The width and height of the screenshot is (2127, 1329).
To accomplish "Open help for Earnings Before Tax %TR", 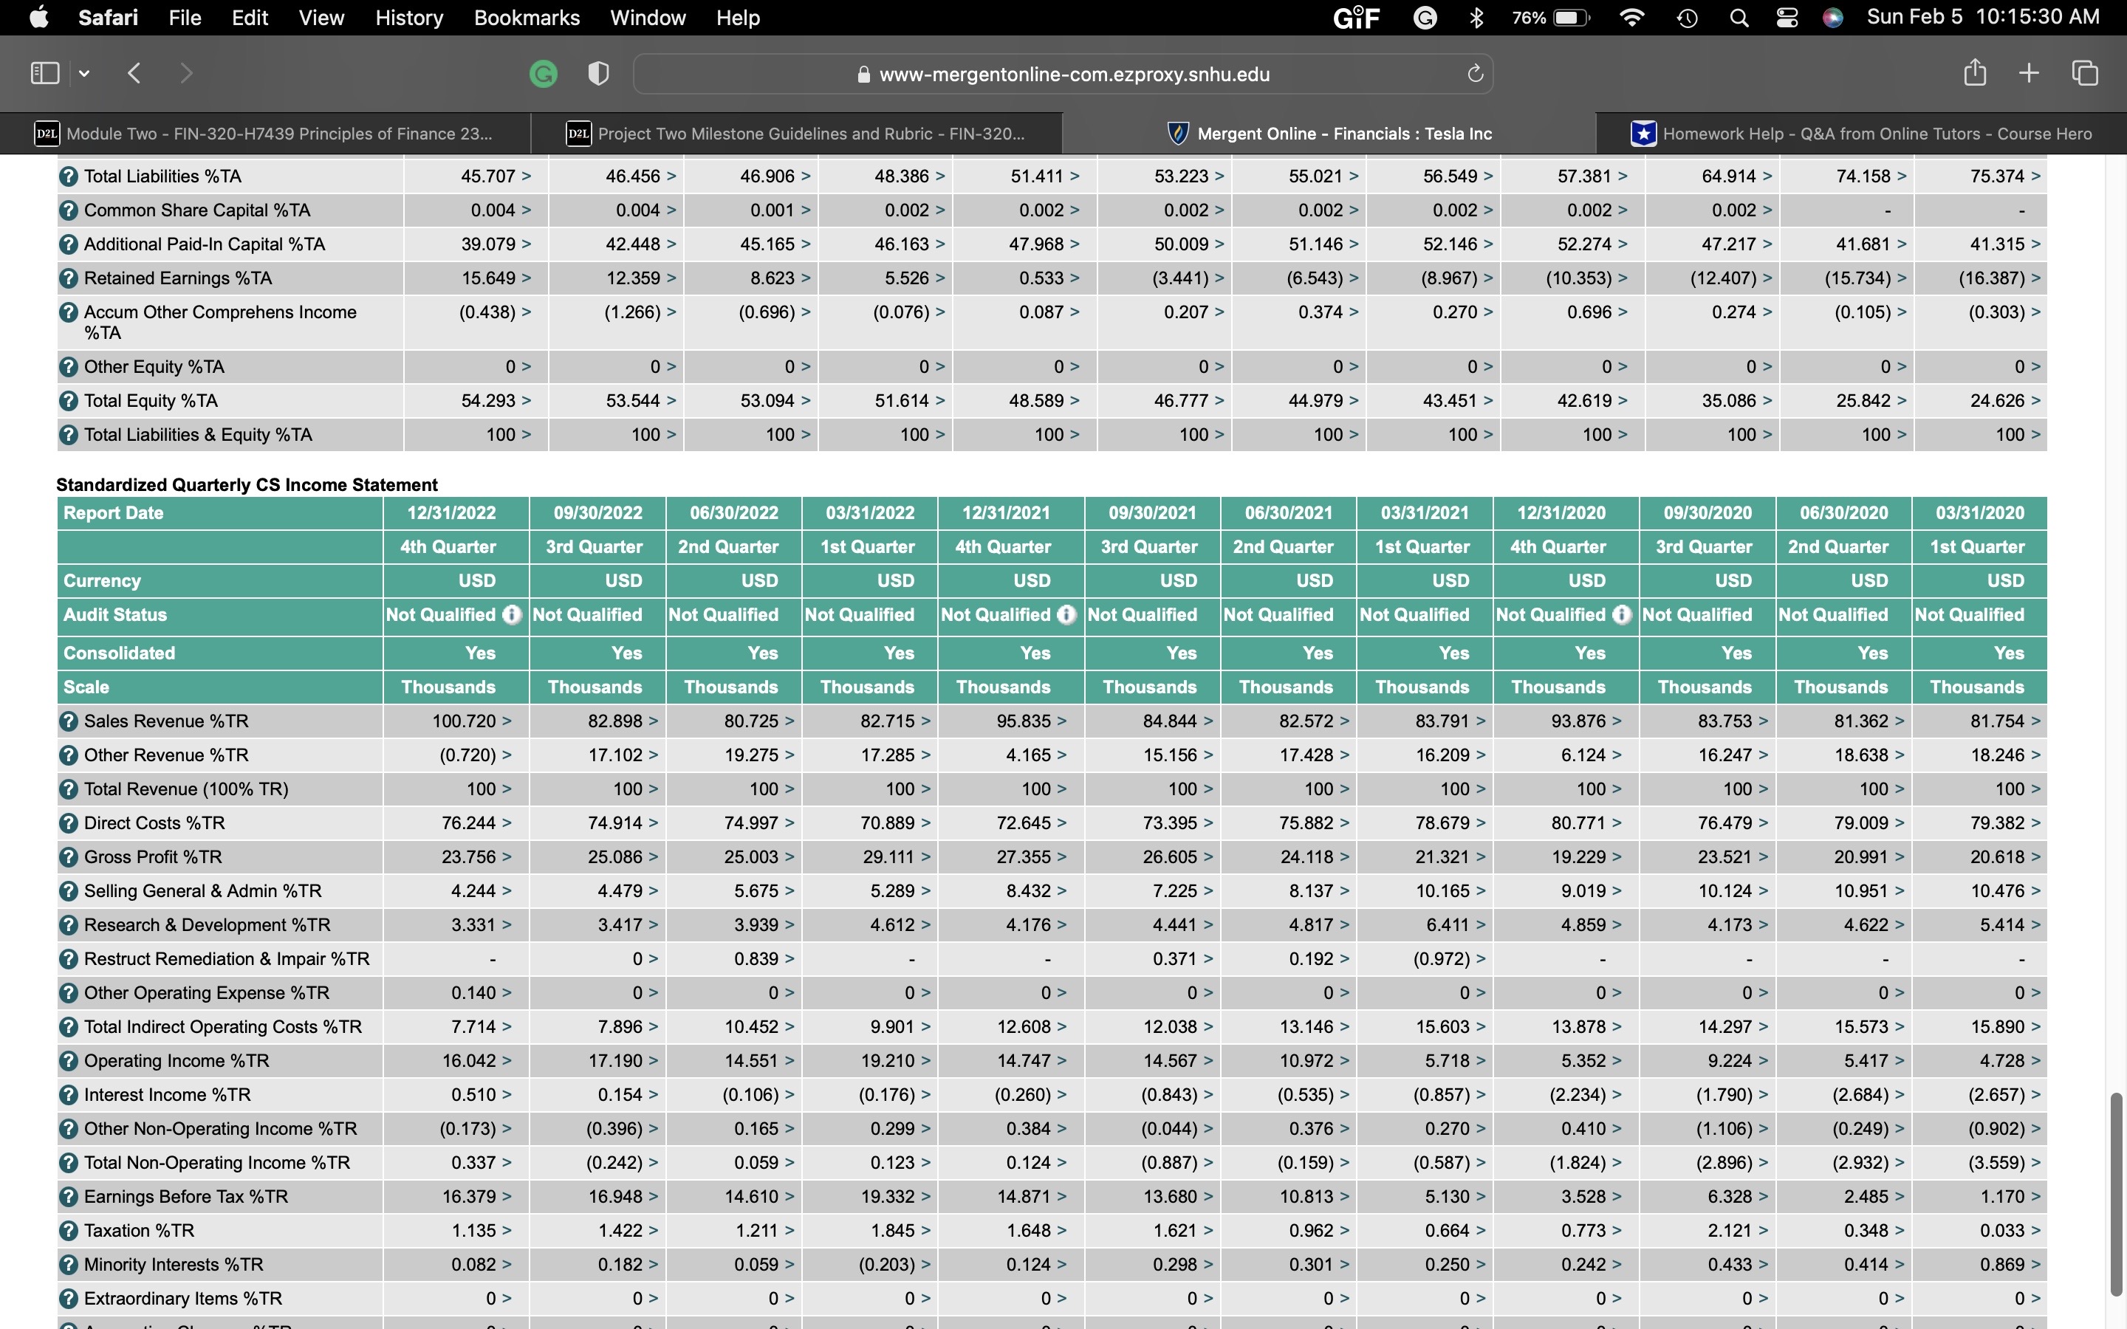I will coord(69,1197).
